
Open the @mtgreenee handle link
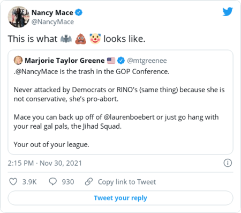click(x=147, y=61)
